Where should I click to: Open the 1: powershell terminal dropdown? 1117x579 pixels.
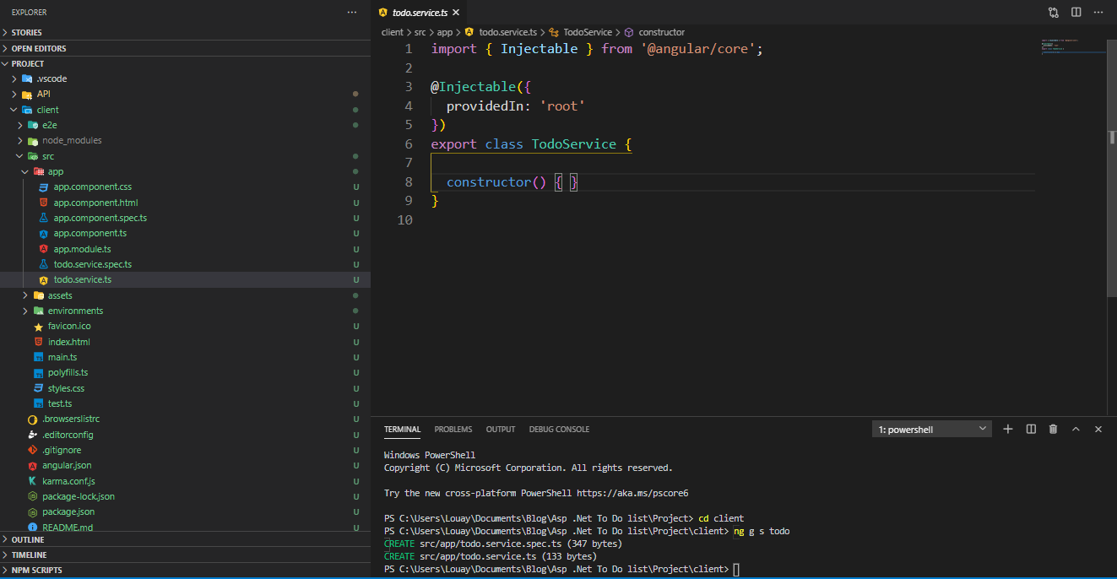pyautogui.click(x=931, y=429)
